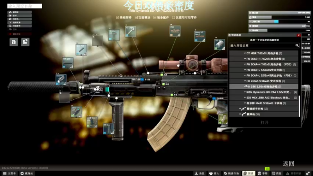Expand FN SCAR-L 5.56x45 non-FDE group
Viewport: 313px width, 176px height.
[263, 70]
